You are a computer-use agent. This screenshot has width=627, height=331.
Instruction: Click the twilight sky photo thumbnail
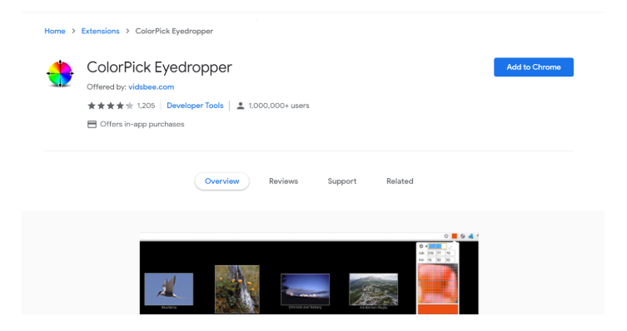(x=305, y=289)
